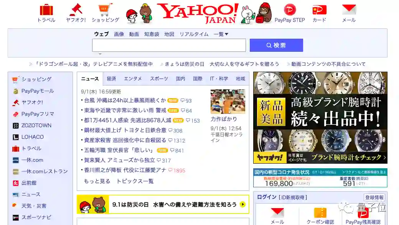Open the メール envelope icon in header
This screenshot has width=399, height=225.
click(349, 10)
